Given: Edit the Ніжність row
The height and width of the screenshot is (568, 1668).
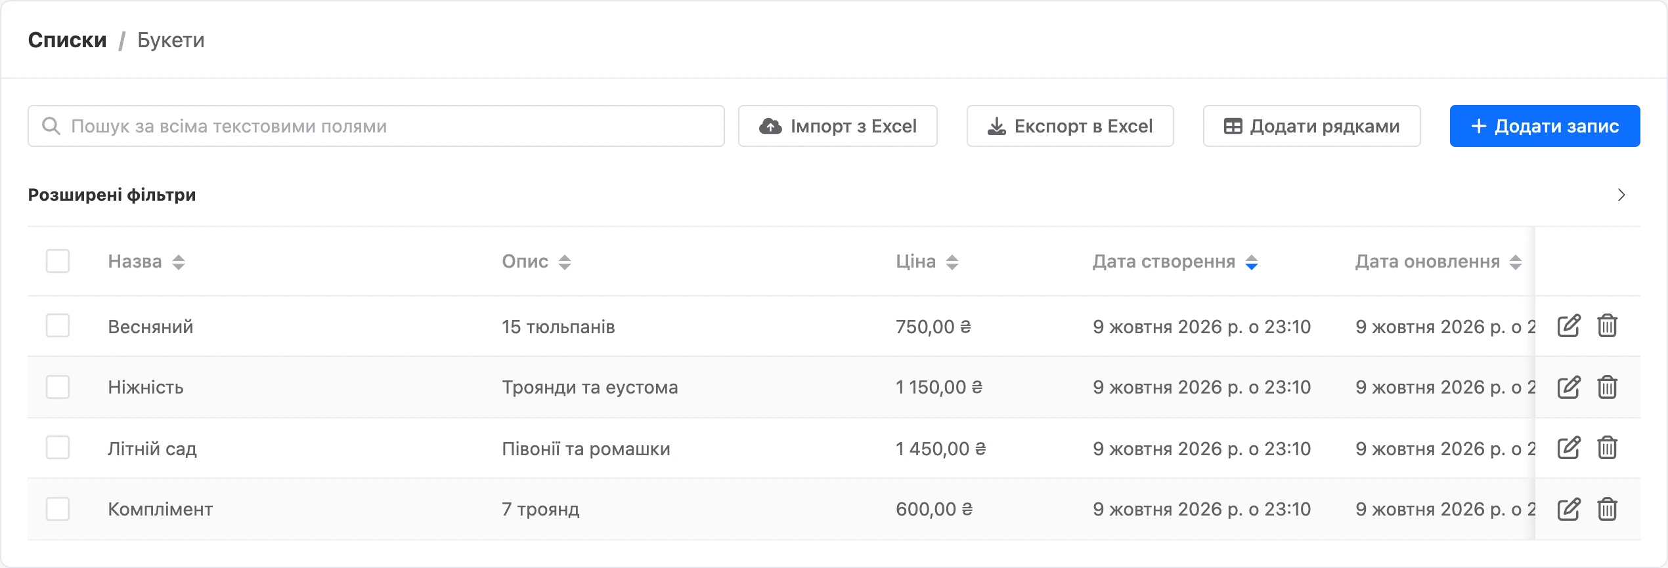Looking at the screenshot, I should click(x=1569, y=387).
